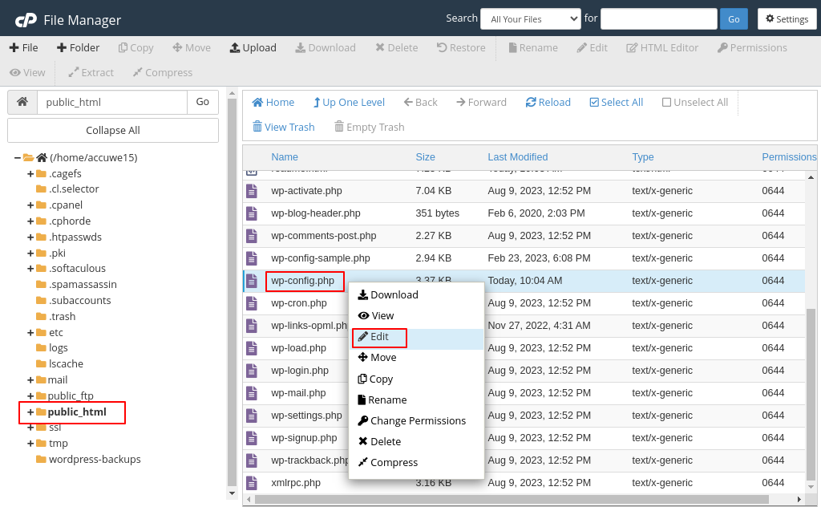Image resolution: width=821 pixels, height=507 pixels.
Task: Select the wp-config.php file
Action: 302,281
